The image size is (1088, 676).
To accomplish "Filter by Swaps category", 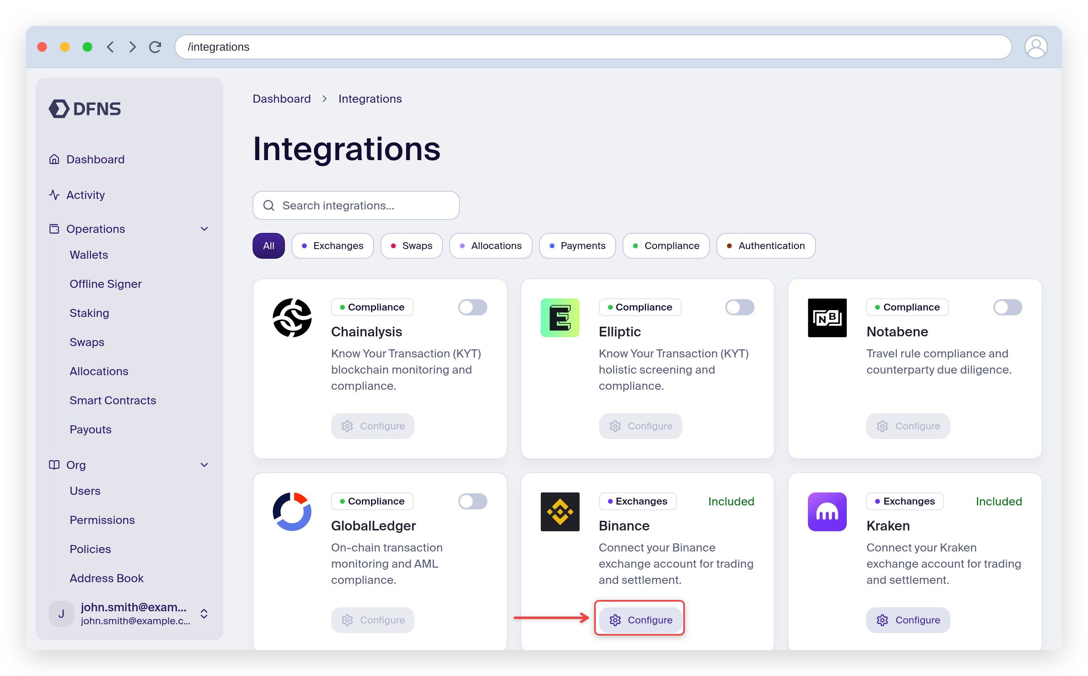I will [411, 246].
